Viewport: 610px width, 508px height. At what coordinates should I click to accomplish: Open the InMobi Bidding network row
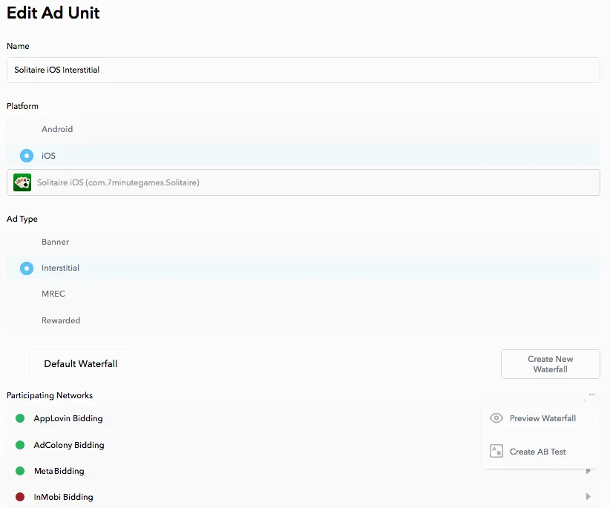pos(303,497)
